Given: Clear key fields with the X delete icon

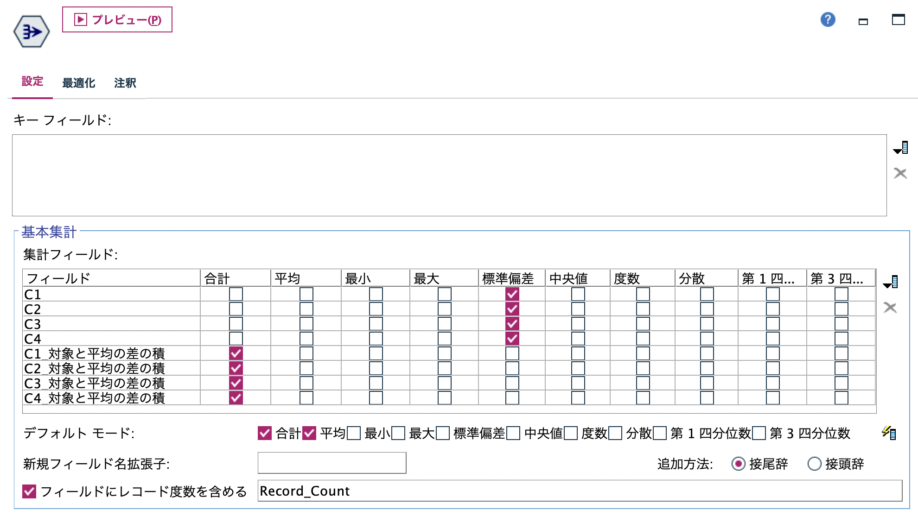Looking at the screenshot, I should 899,173.
